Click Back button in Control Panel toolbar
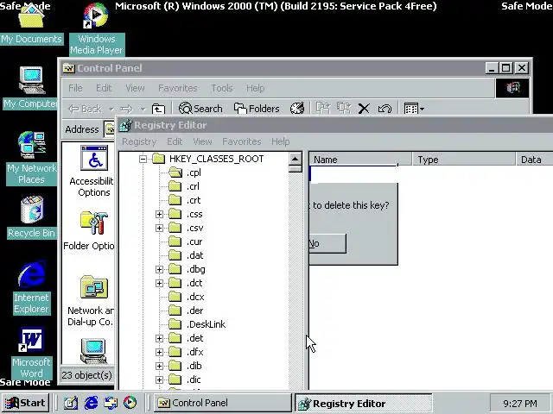This screenshot has width=553, height=414. click(x=85, y=109)
